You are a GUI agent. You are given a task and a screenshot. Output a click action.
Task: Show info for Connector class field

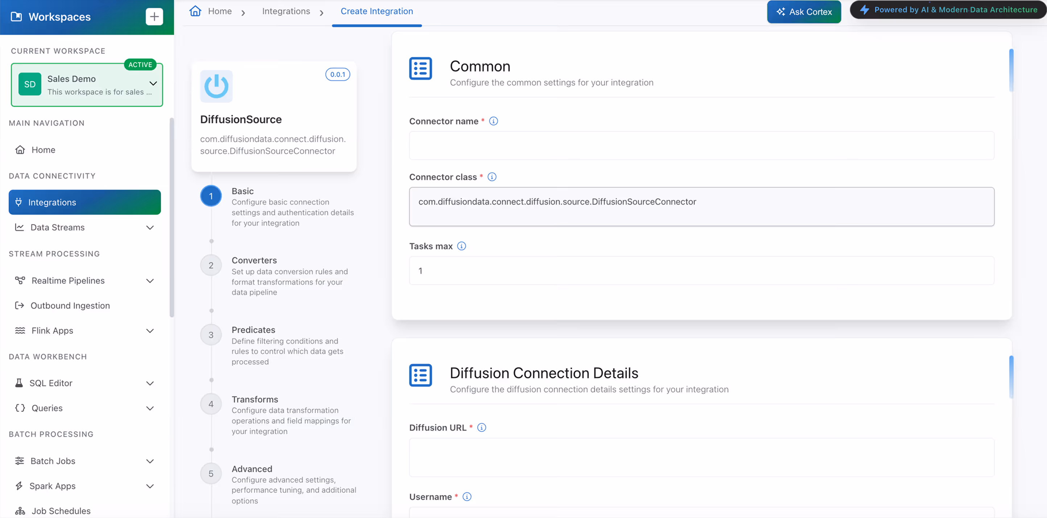tap(492, 177)
